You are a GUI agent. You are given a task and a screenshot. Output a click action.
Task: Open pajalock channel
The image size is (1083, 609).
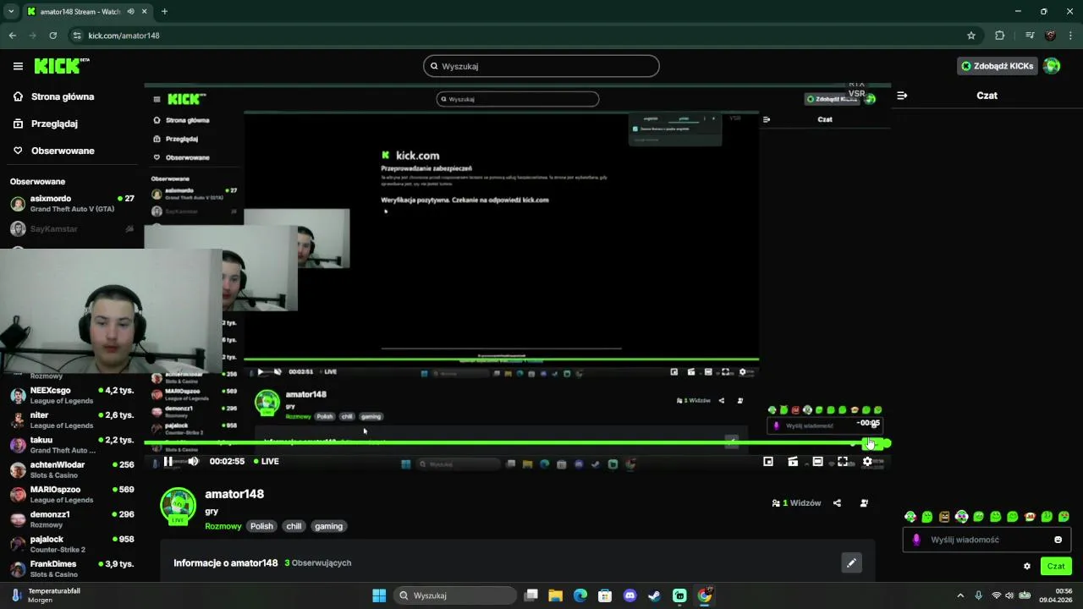[72, 544]
